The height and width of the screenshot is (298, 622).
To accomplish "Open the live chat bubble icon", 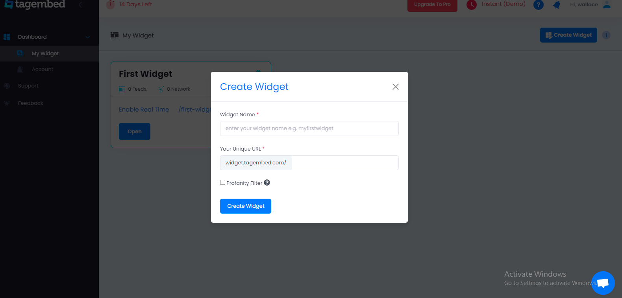I will tap(603, 283).
